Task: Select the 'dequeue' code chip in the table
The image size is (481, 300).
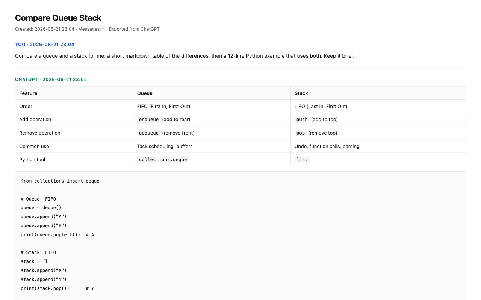Action: (149, 133)
